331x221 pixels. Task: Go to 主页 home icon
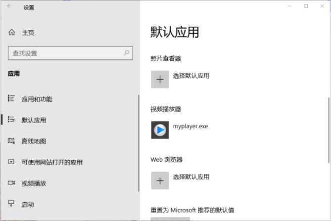pyautogui.click(x=12, y=32)
